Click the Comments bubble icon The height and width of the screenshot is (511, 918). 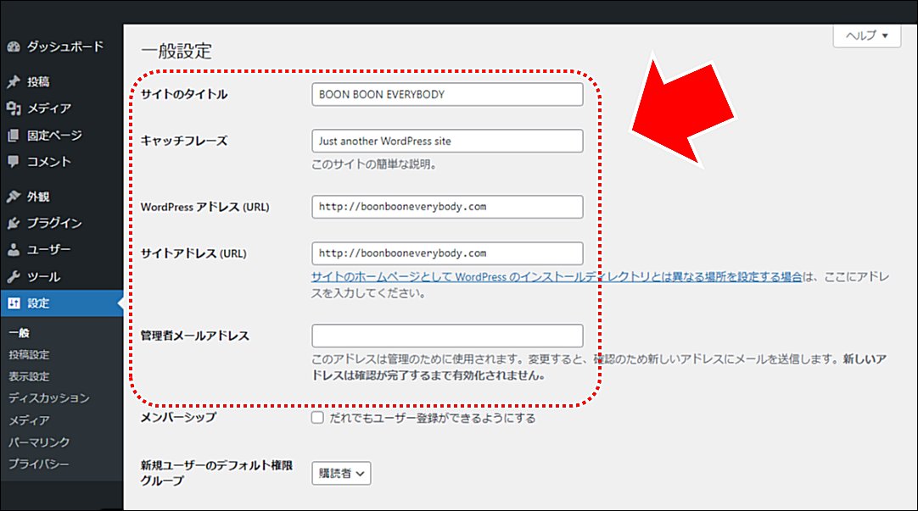click(x=14, y=161)
